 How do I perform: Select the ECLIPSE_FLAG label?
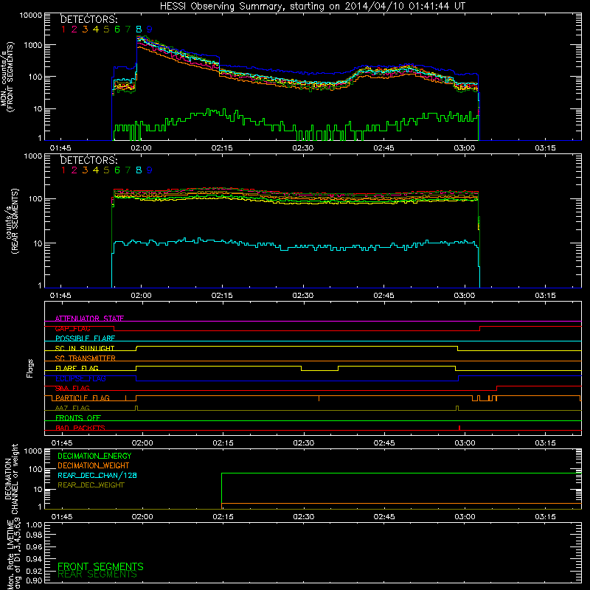(80, 378)
